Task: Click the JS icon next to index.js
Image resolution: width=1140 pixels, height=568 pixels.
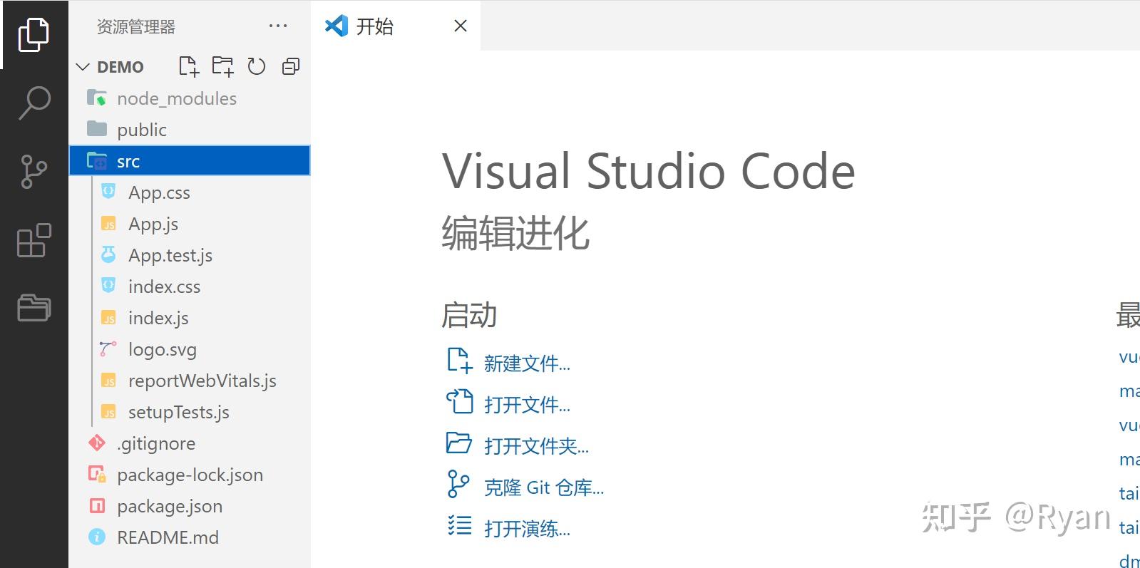Action: [108, 318]
